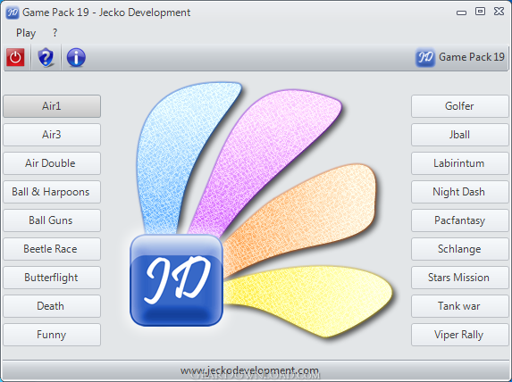The height and width of the screenshot is (382, 512).
Task: Launch the Air1 game
Action: (x=52, y=106)
